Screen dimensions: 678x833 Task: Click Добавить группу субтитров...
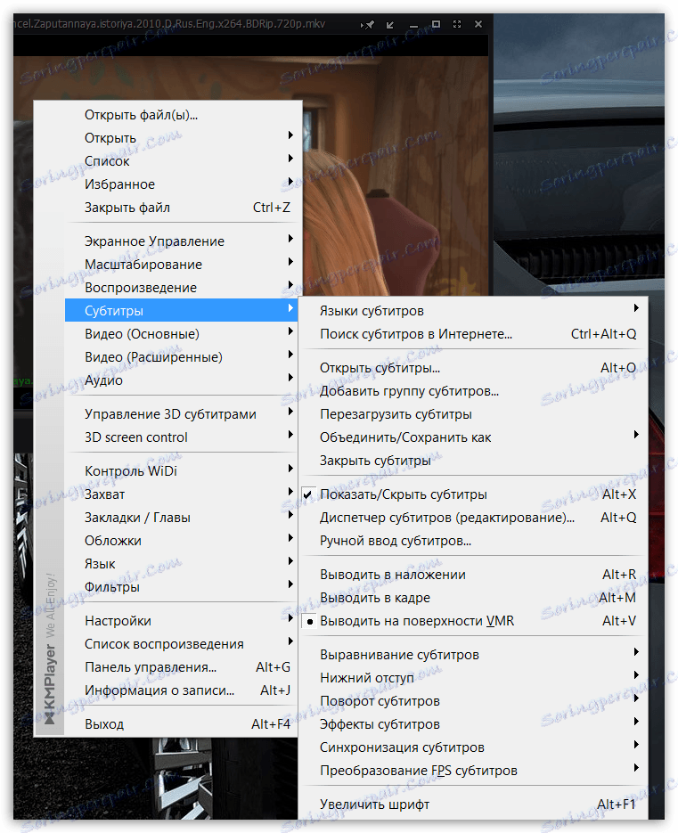click(473, 391)
